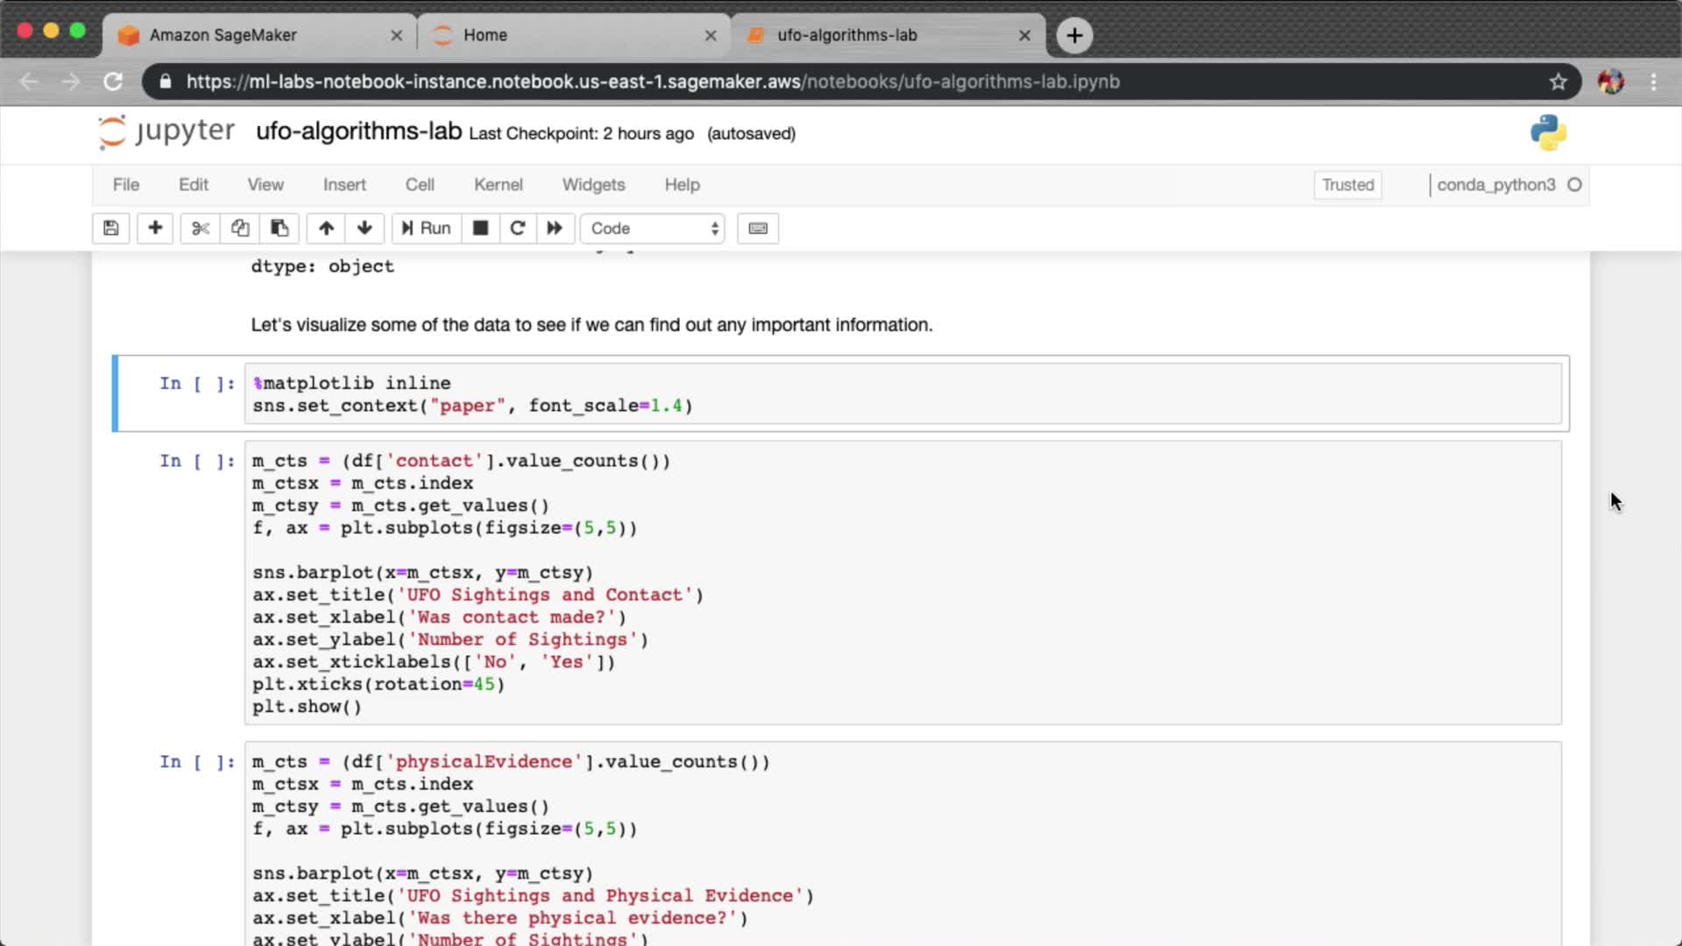Cut selected cells with scissors icon
This screenshot has width=1682, height=946.
pyautogui.click(x=201, y=229)
